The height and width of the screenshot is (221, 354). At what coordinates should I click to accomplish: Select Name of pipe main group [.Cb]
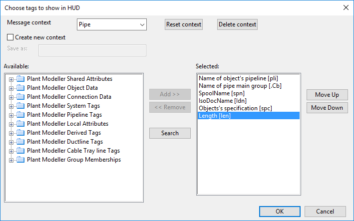248,86
